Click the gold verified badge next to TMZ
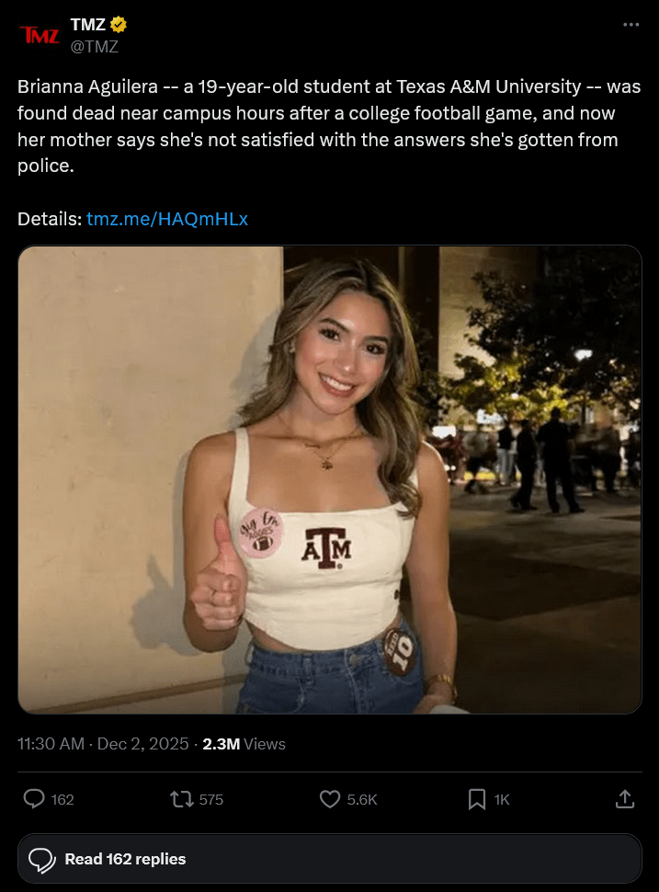 coord(119,25)
